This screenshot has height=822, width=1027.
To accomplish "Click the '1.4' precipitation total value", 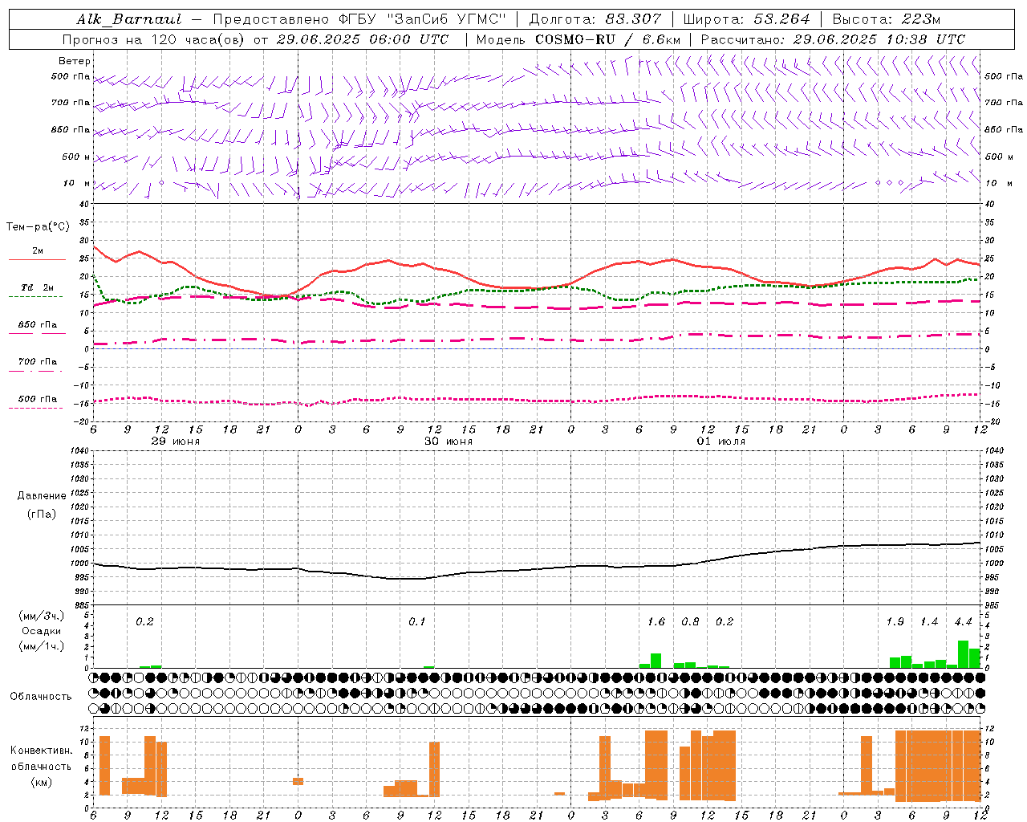I will pos(929,621).
